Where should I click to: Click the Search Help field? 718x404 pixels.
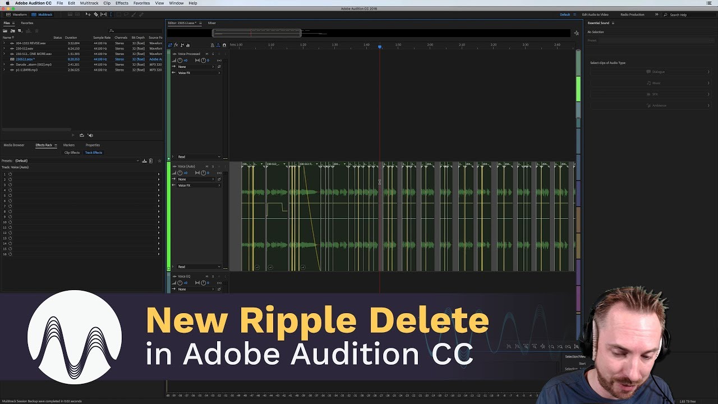(690, 15)
